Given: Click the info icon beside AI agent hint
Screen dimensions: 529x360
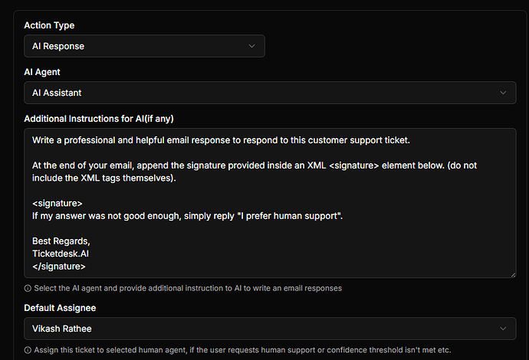Looking at the screenshot, I should tap(28, 289).
